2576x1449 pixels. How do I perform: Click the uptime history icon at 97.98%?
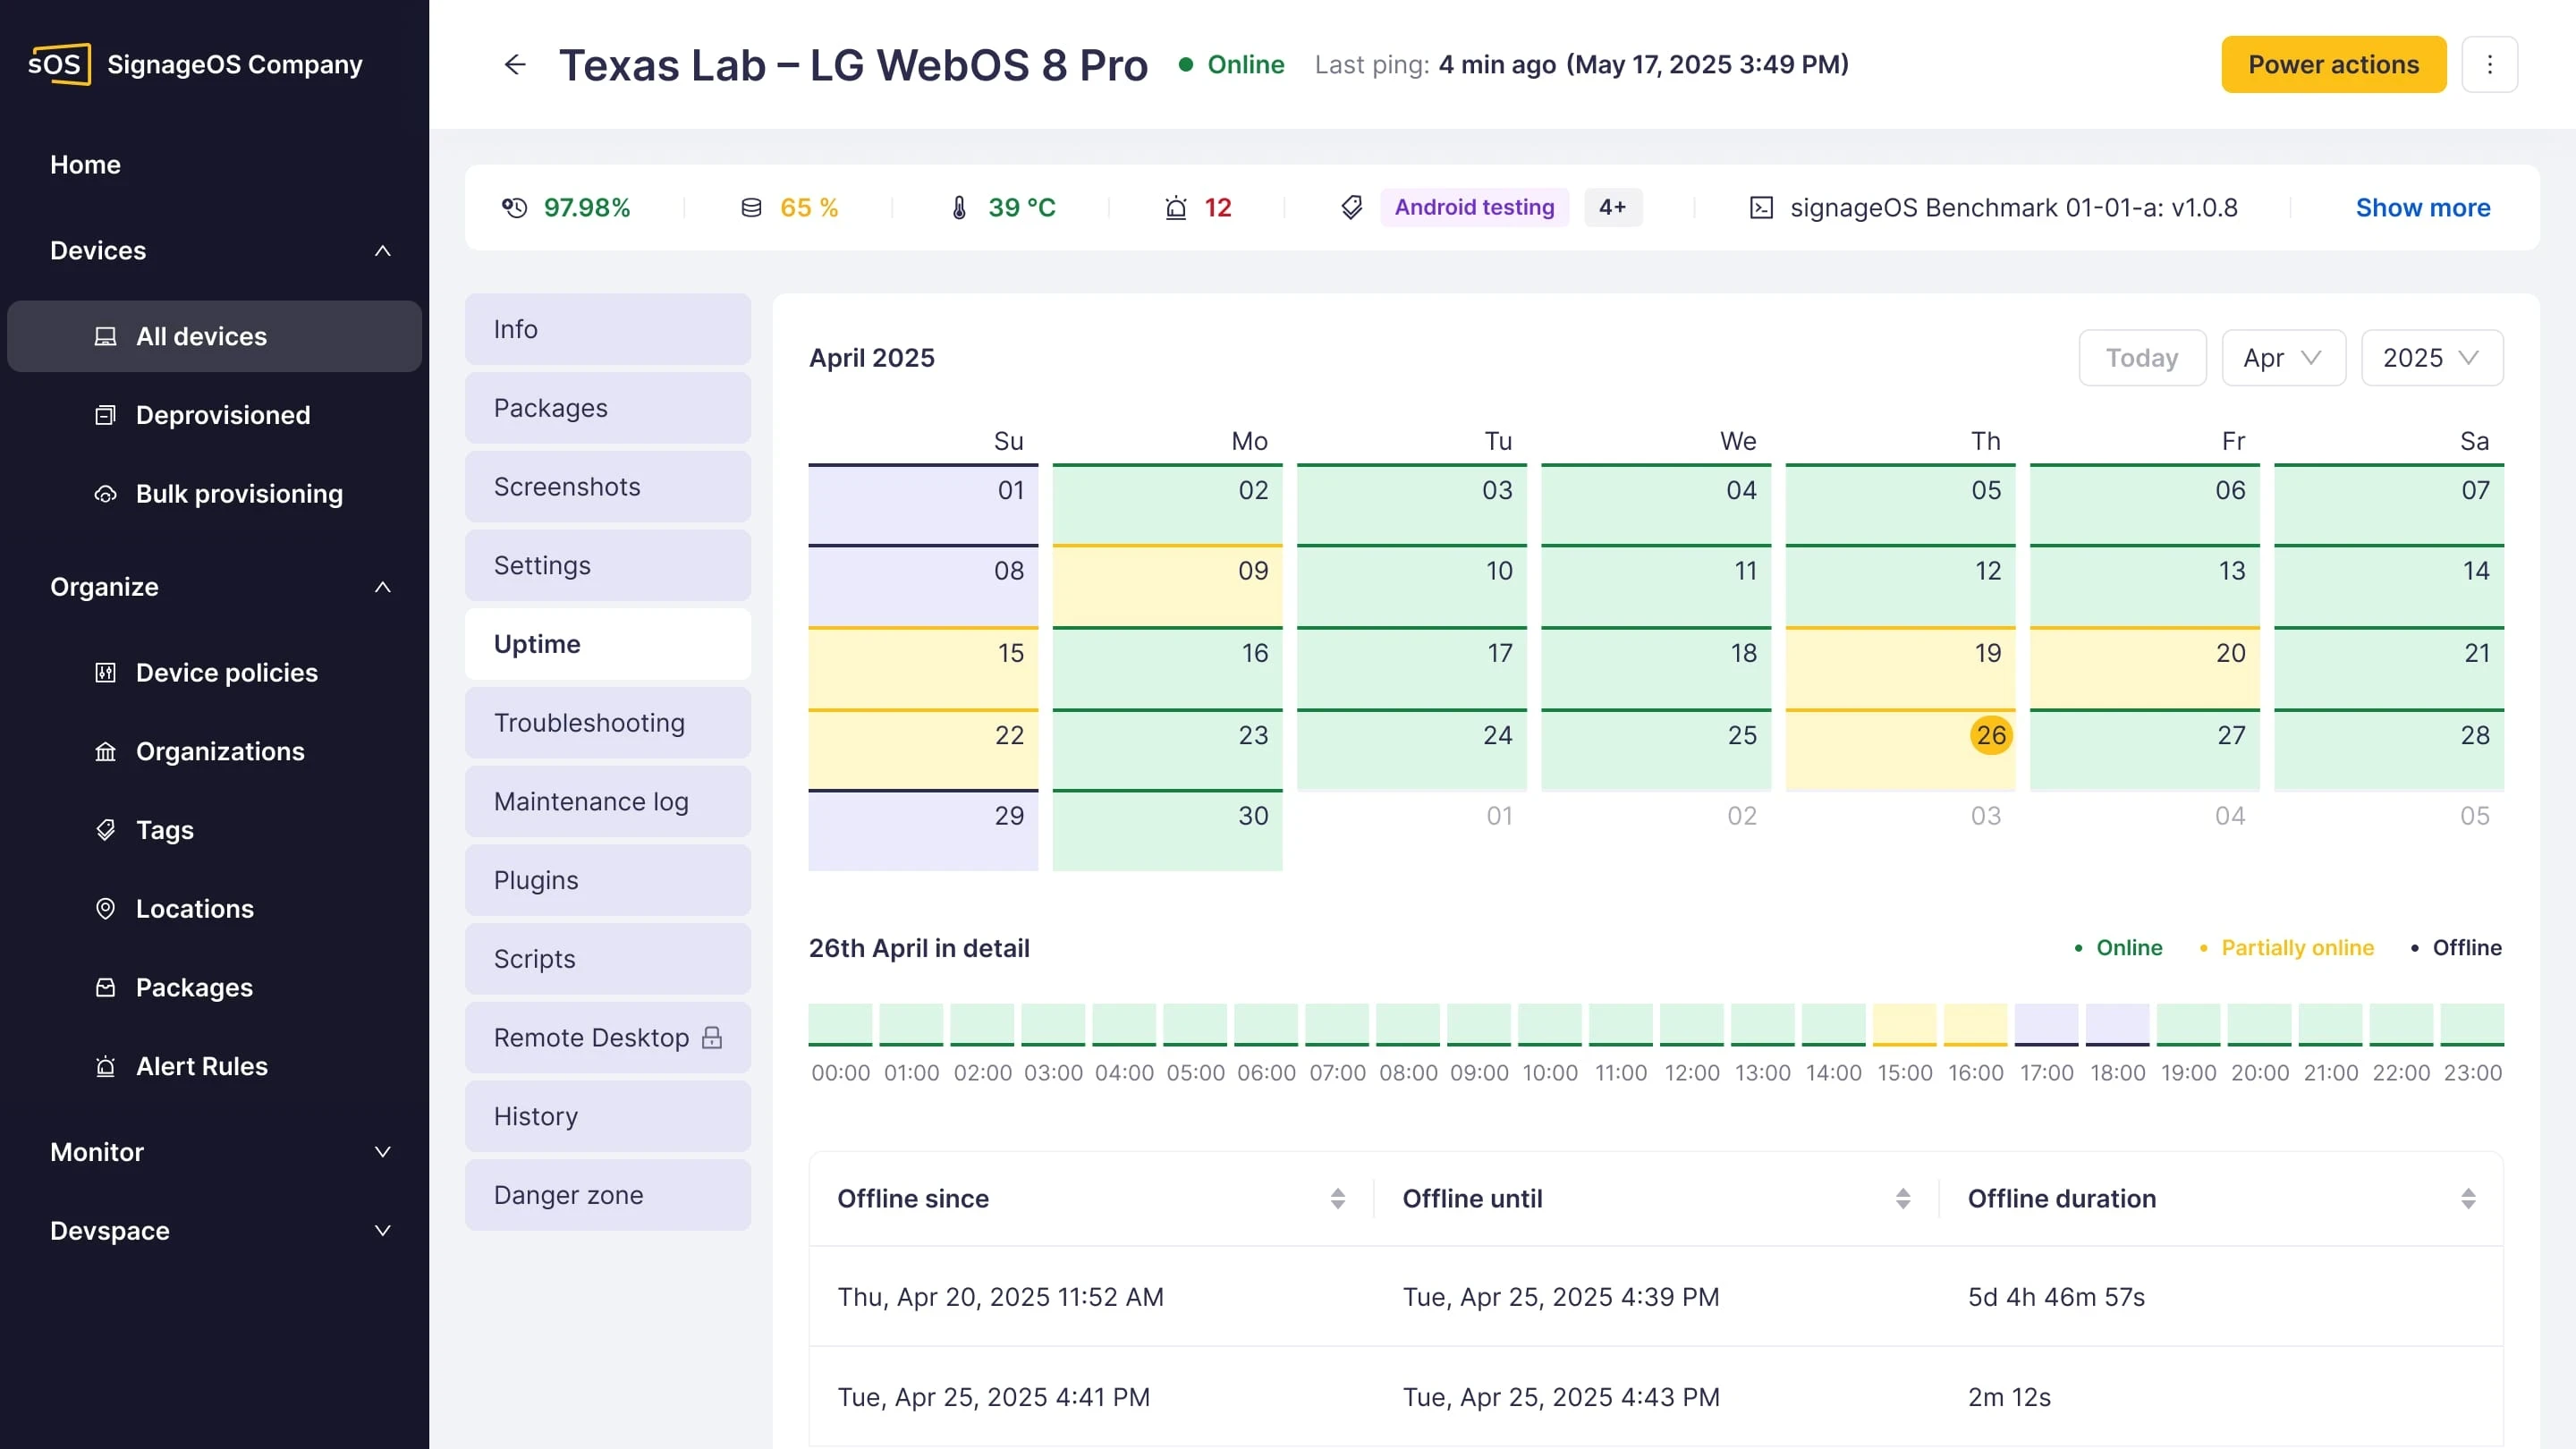[514, 208]
